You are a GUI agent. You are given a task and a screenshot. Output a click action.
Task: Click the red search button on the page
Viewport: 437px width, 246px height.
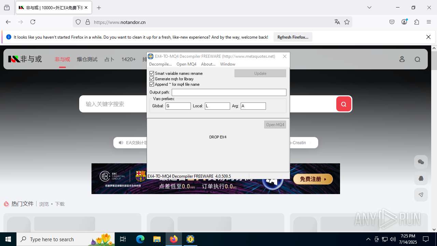344,104
